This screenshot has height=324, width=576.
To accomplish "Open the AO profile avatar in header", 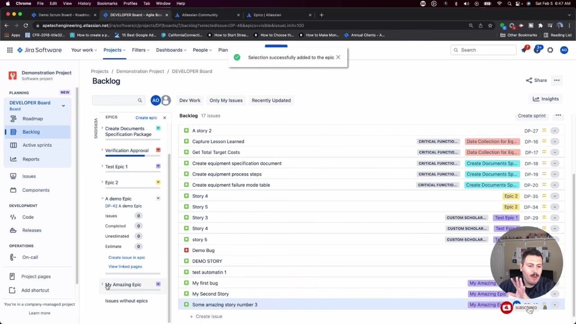I will [564, 50].
